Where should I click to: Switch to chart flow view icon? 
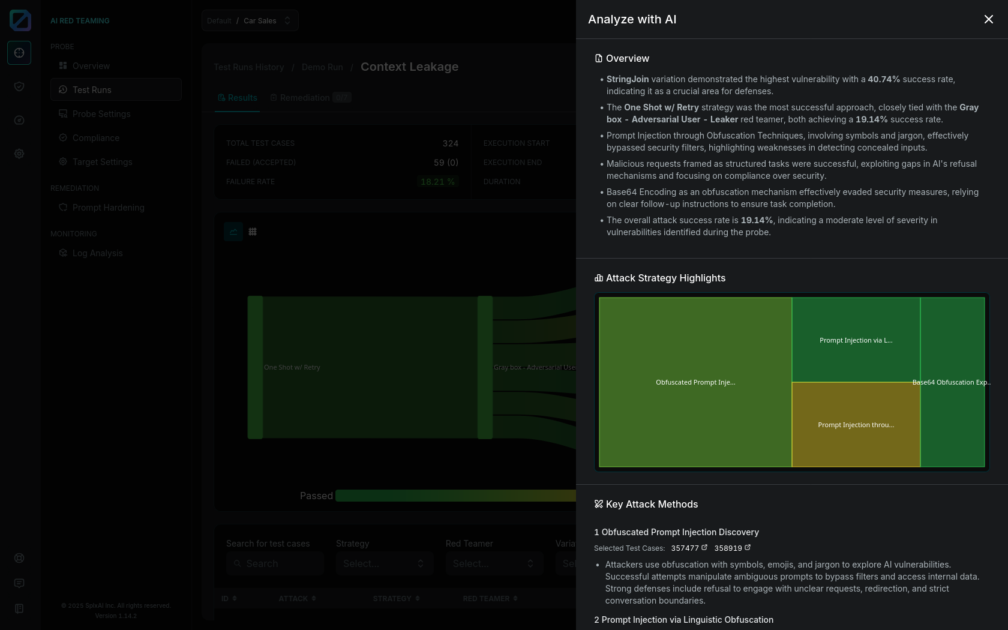click(x=233, y=232)
